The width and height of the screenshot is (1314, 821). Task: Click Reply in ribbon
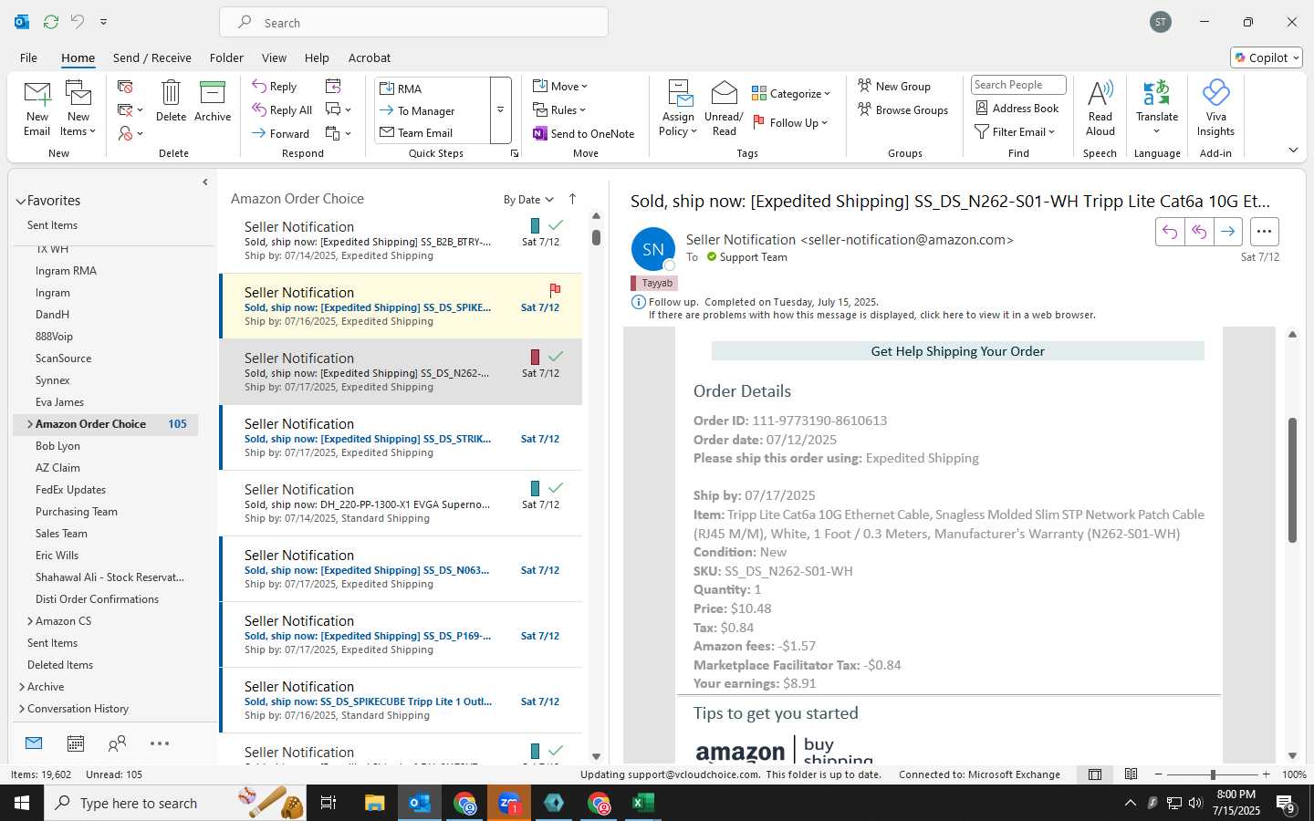[x=275, y=86]
